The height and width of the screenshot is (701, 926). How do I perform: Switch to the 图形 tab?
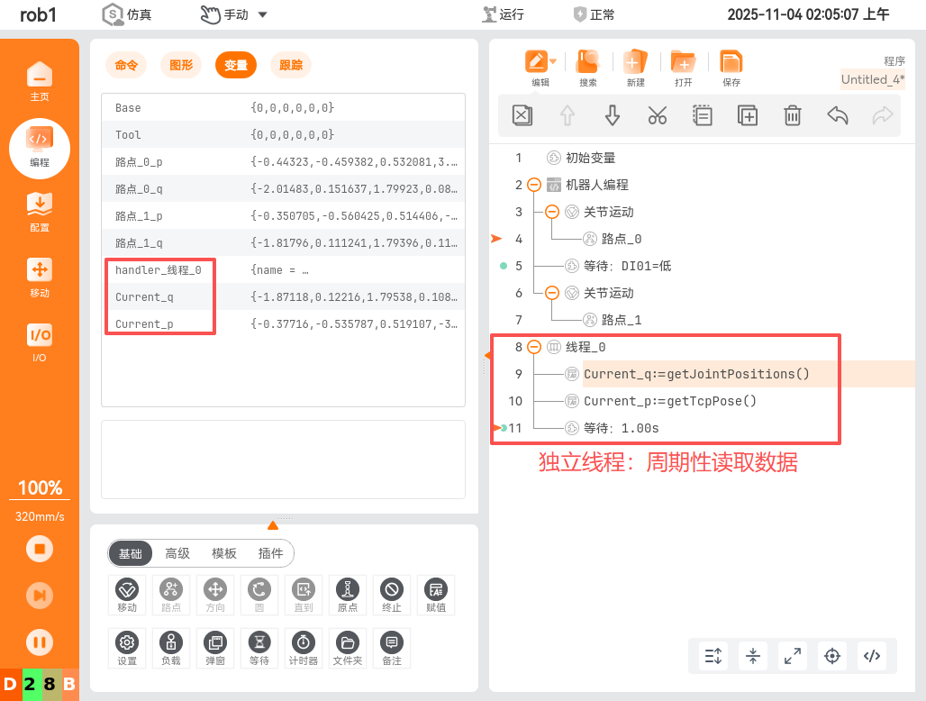click(180, 65)
